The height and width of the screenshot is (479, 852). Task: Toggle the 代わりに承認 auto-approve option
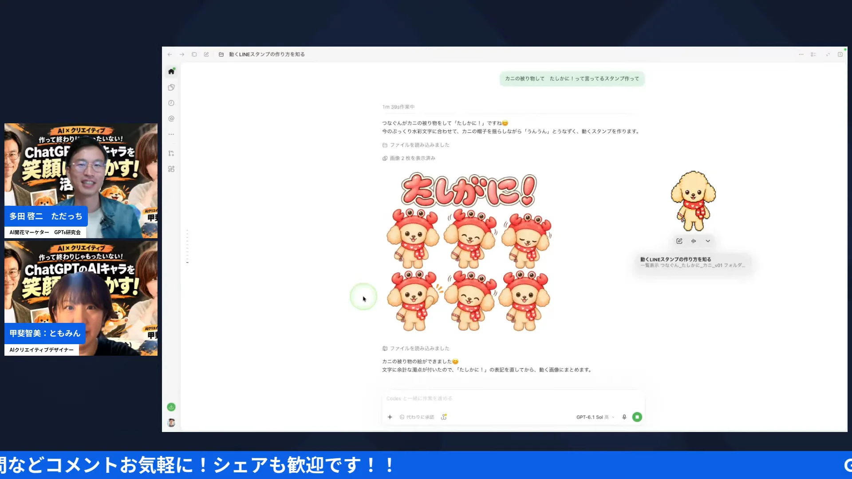(x=417, y=417)
